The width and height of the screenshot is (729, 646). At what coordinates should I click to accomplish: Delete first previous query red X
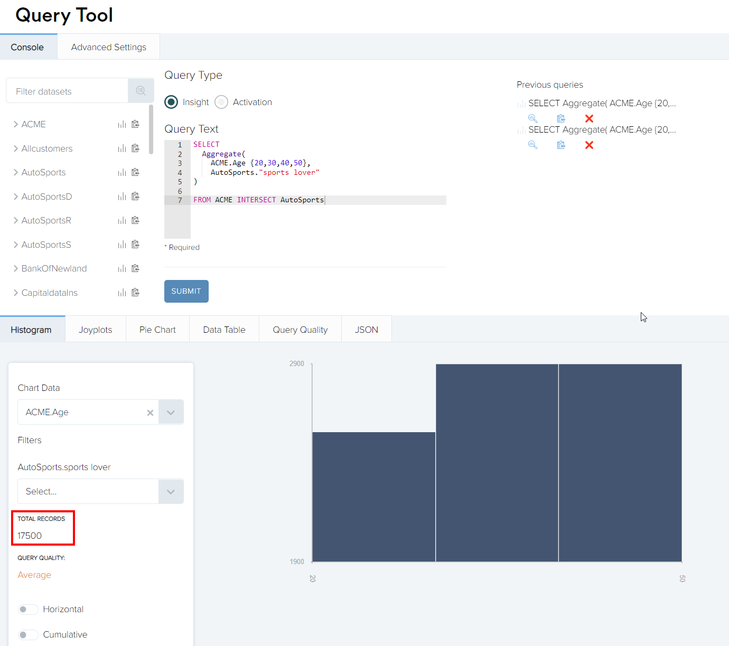coord(590,118)
